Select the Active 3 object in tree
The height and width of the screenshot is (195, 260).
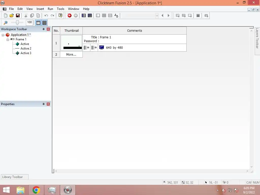point(26,53)
